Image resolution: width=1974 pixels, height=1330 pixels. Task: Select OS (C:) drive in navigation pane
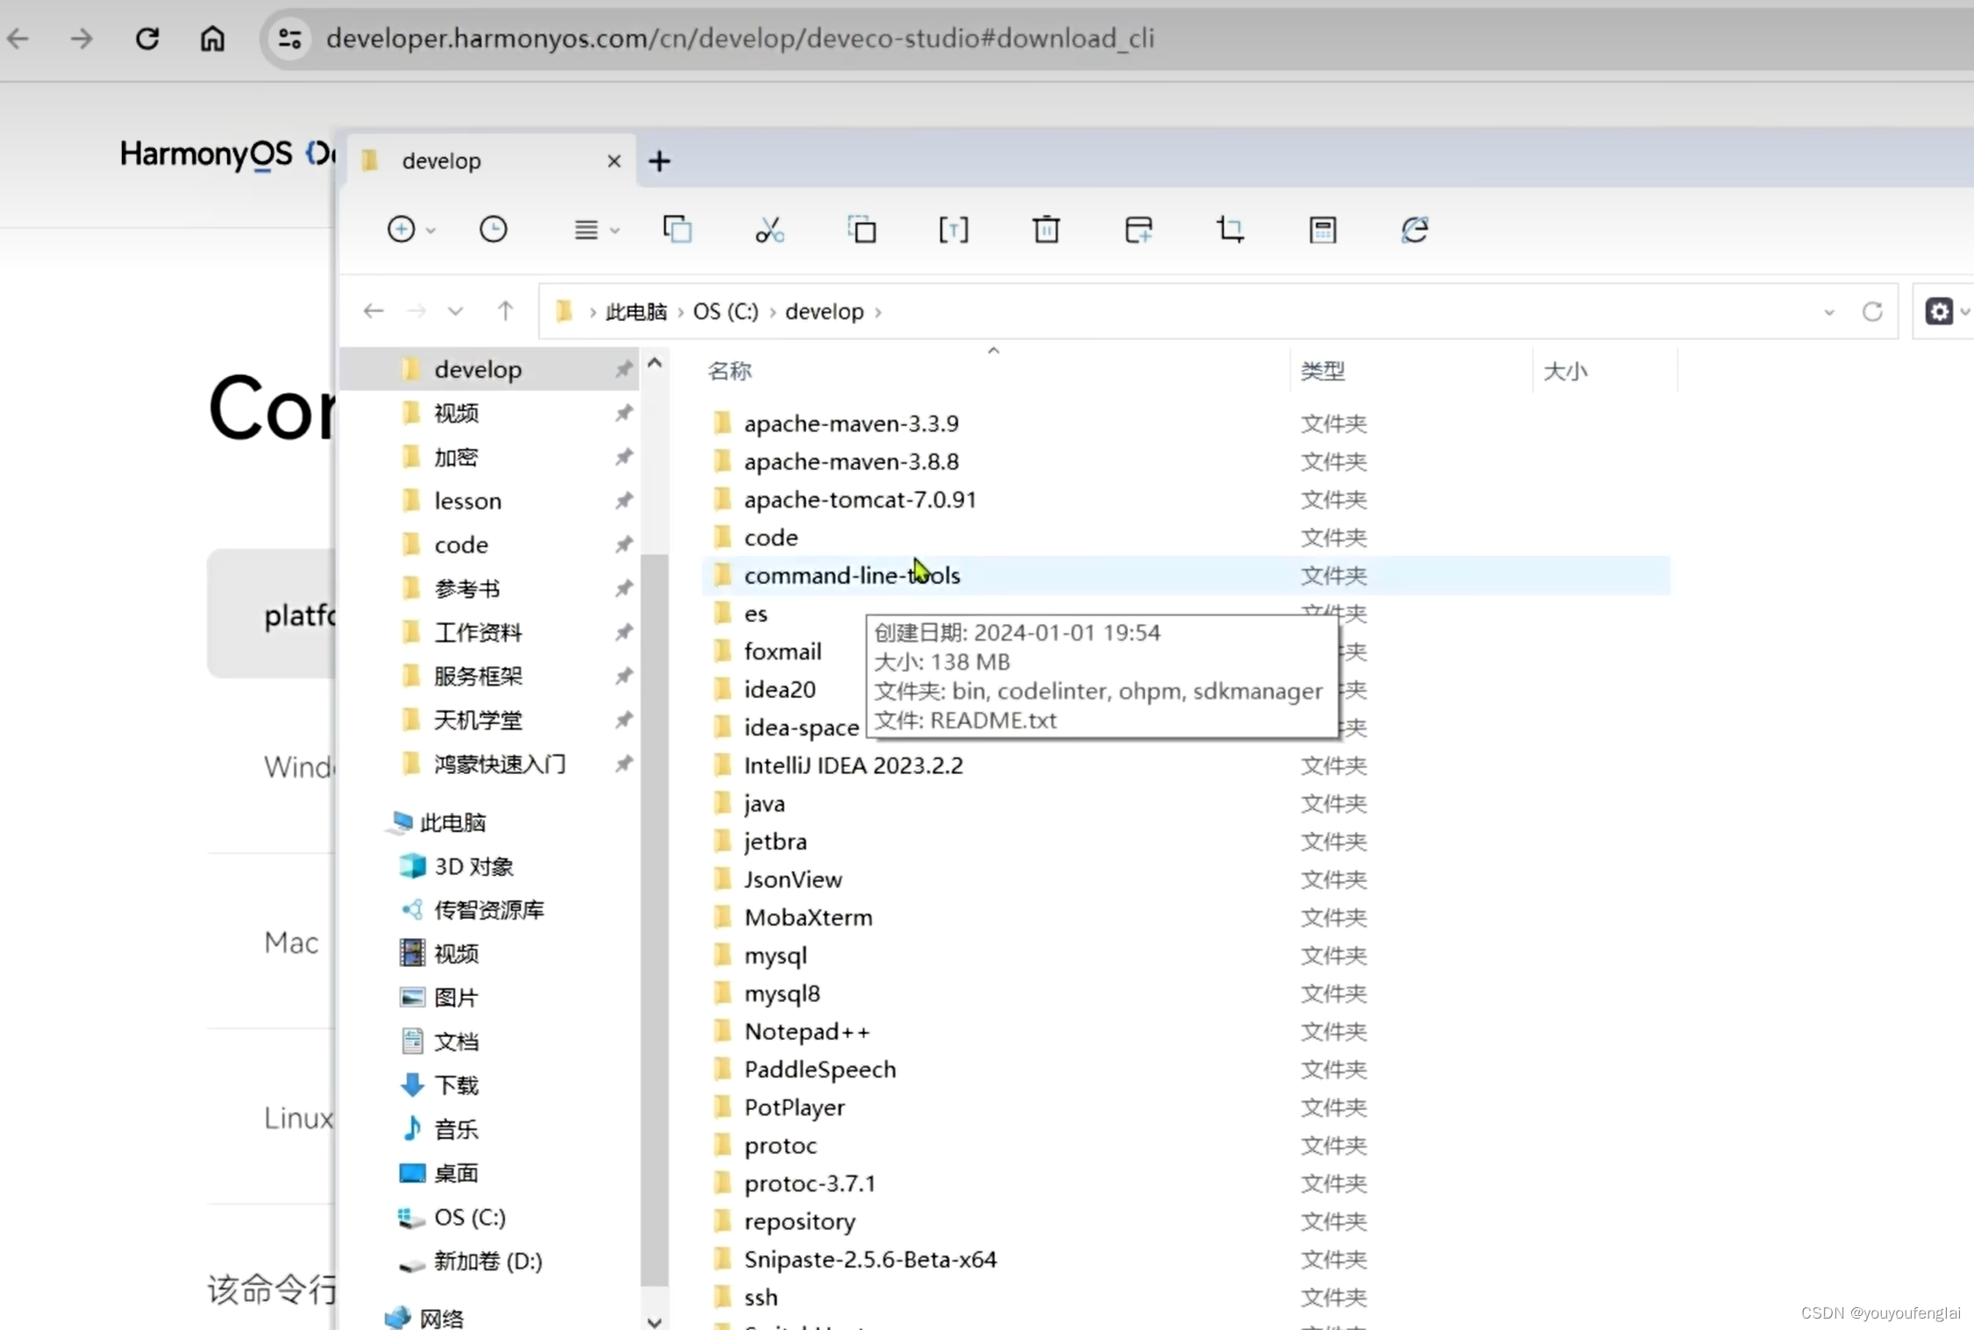(x=470, y=1217)
